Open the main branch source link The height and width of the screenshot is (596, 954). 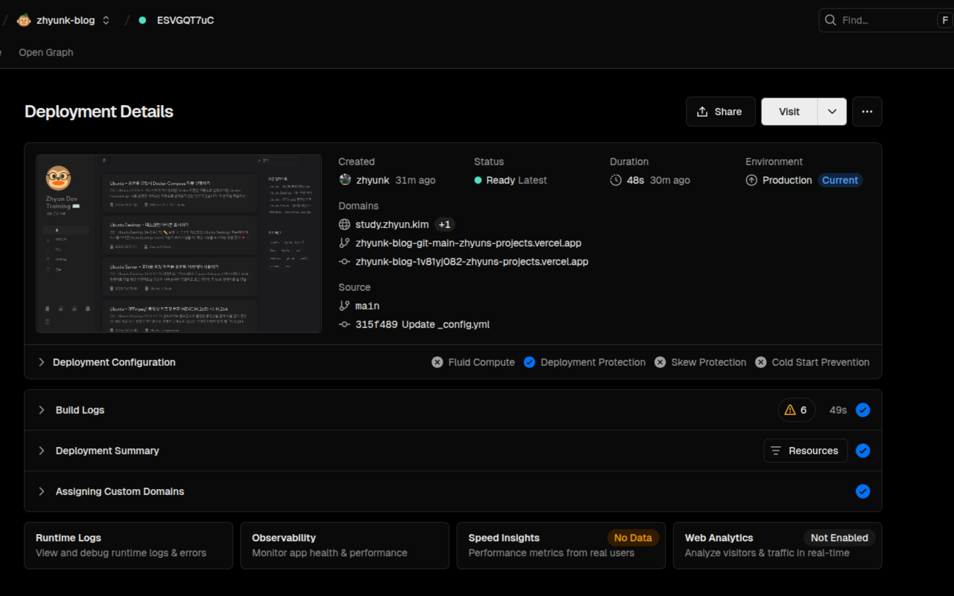pos(367,305)
